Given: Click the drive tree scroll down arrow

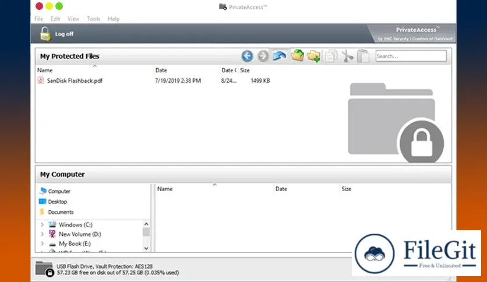Looking at the screenshot, I should pyautogui.click(x=146, y=248).
